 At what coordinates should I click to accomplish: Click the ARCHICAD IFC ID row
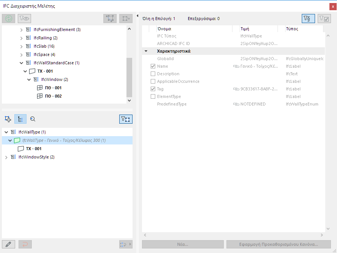tap(233, 43)
